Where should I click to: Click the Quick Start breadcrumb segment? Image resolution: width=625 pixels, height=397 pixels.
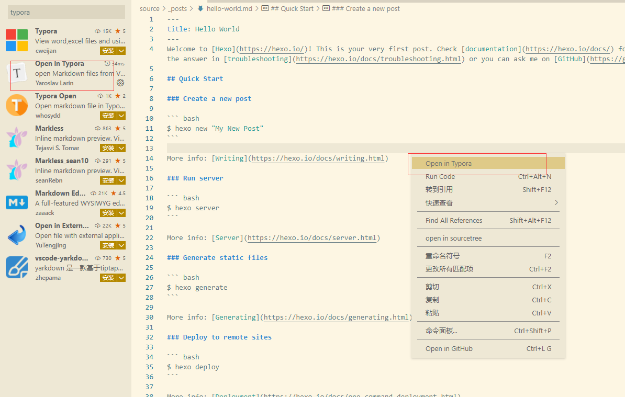coord(292,8)
